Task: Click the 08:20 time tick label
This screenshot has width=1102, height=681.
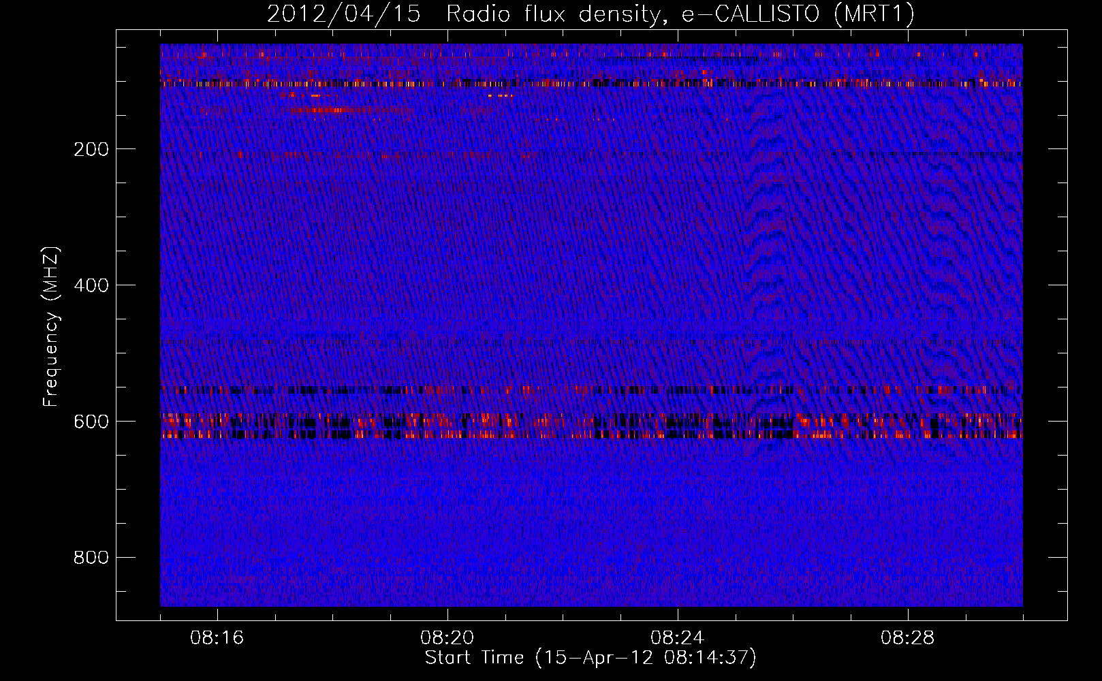Action: [x=447, y=638]
